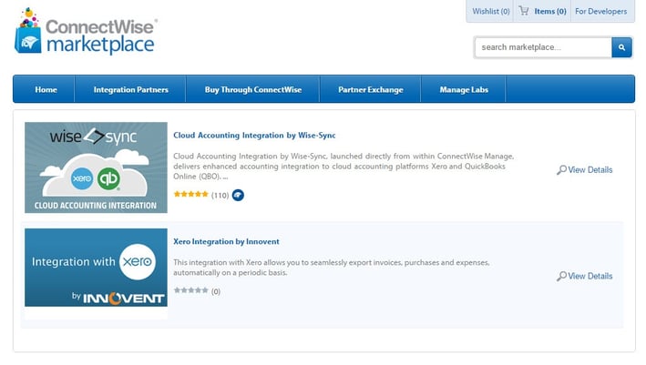Open Buy Through ConnectWise menu
The width and height of the screenshot is (646, 365).
coord(253,89)
